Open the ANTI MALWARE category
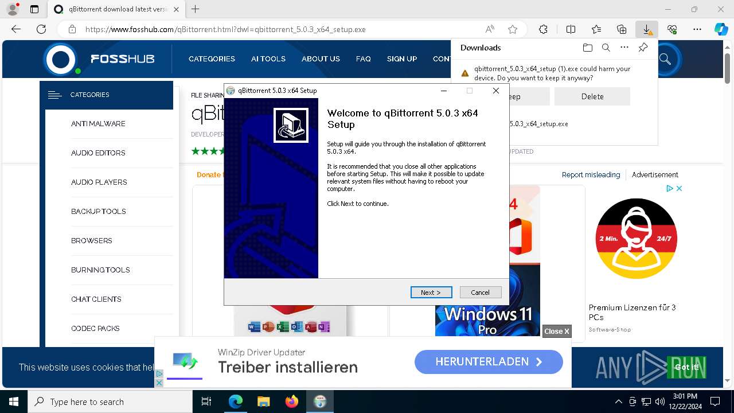 98,124
